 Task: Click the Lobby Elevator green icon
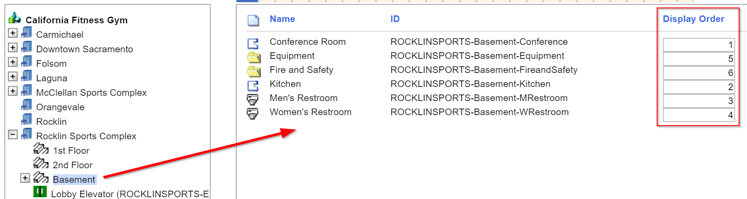pyautogui.click(x=40, y=192)
